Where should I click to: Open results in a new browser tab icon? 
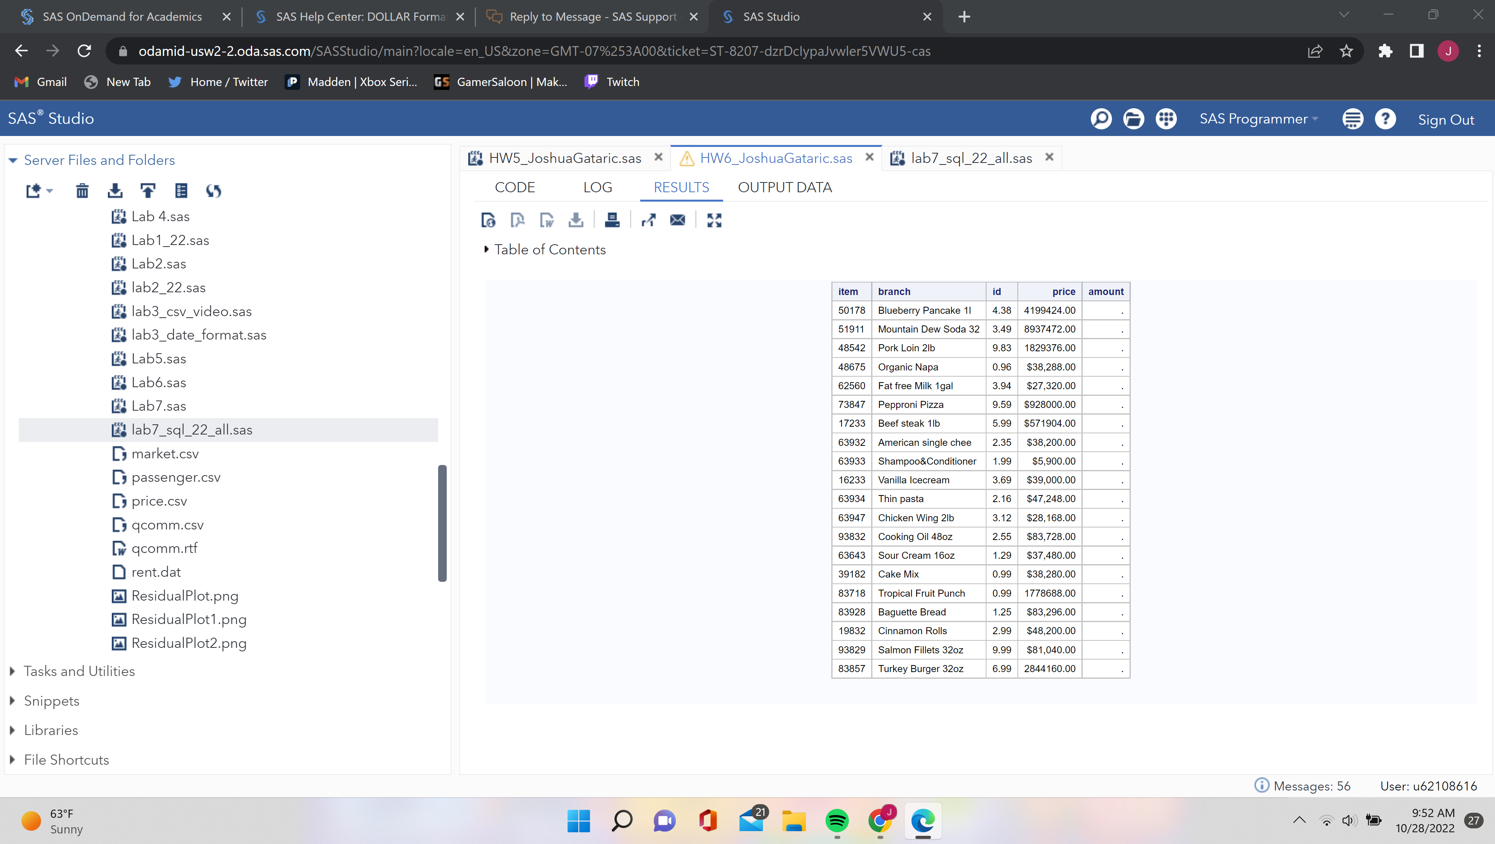pos(648,220)
